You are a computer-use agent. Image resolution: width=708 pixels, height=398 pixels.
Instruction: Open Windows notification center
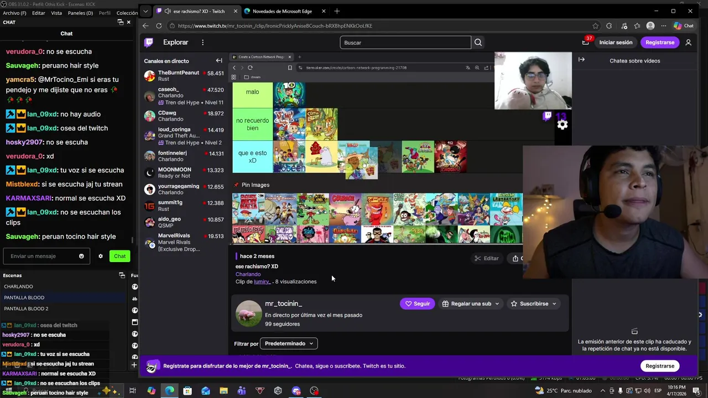click(x=696, y=391)
